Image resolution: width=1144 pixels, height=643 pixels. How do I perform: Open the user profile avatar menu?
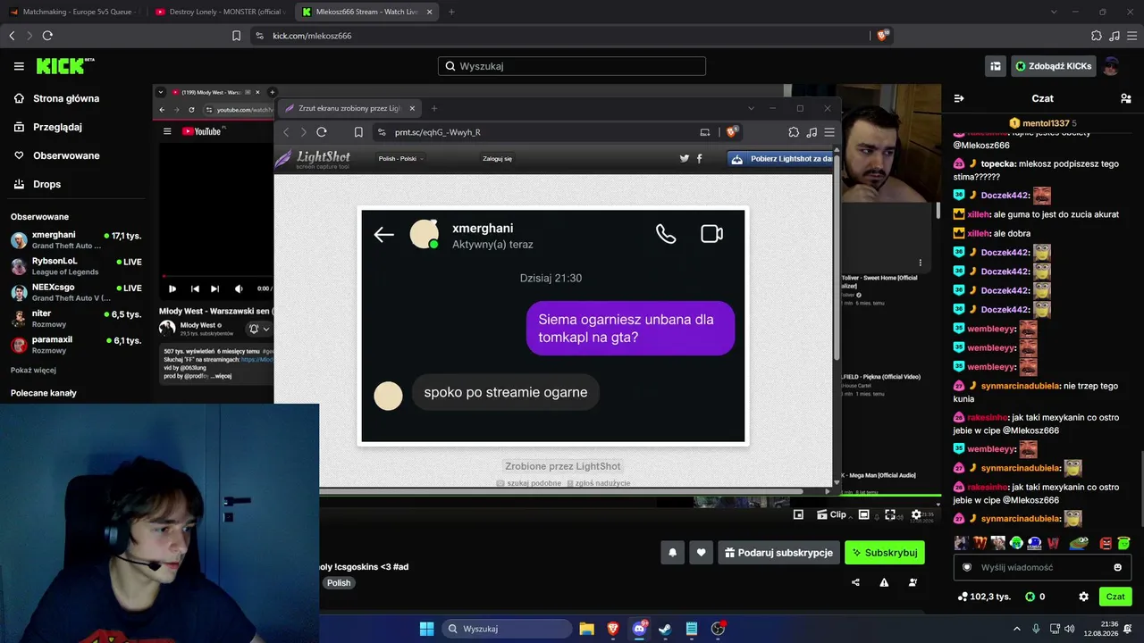point(1111,66)
